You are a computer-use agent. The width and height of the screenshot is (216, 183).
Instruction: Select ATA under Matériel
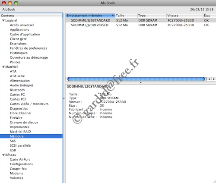(x=13, y=72)
